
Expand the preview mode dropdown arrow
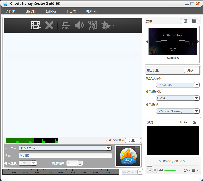(x=190, y=171)
